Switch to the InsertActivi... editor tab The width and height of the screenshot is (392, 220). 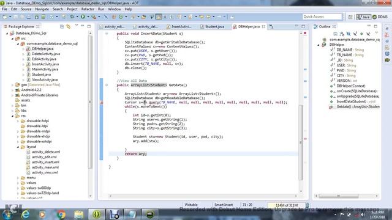(x=181, y=26)
